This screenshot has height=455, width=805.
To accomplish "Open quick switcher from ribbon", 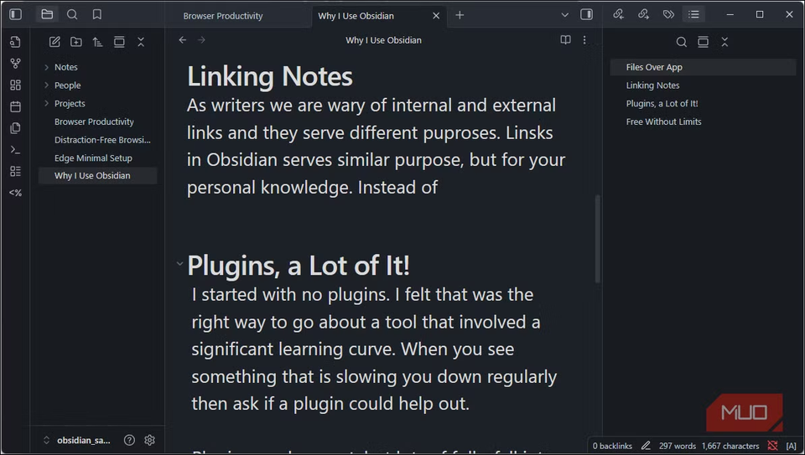I will (15, 42).
